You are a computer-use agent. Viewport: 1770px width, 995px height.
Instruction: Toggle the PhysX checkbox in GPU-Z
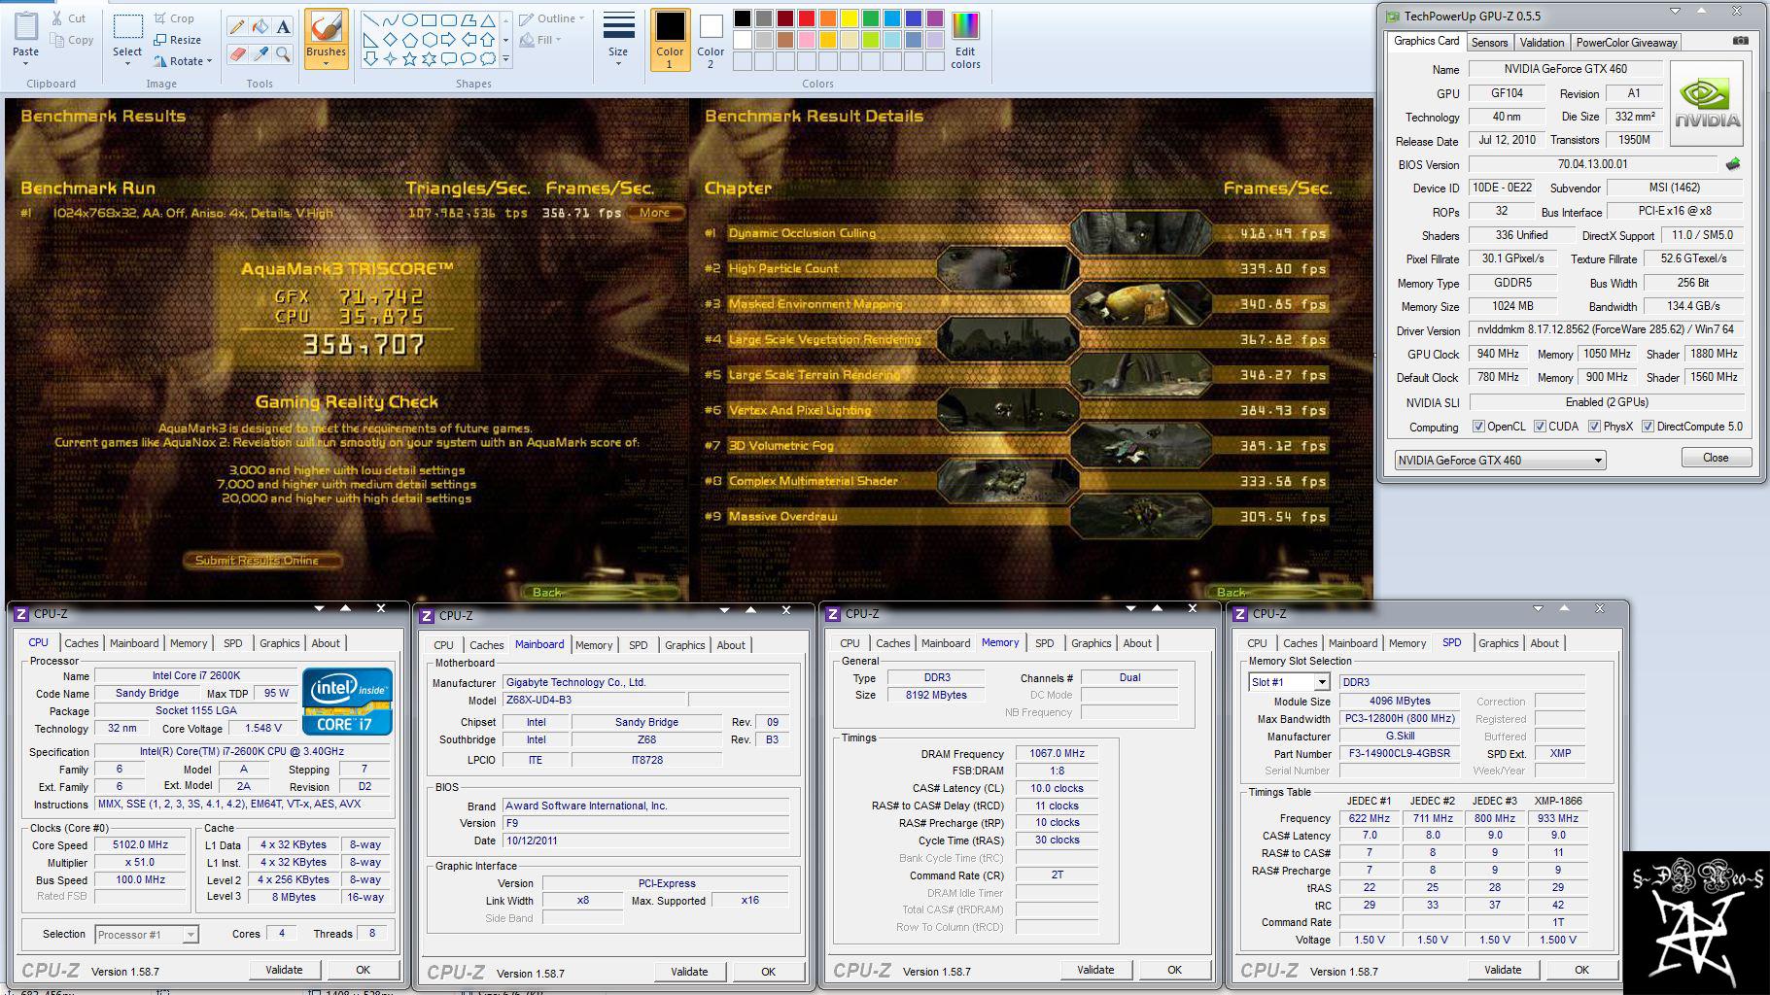pos(1594,426)
